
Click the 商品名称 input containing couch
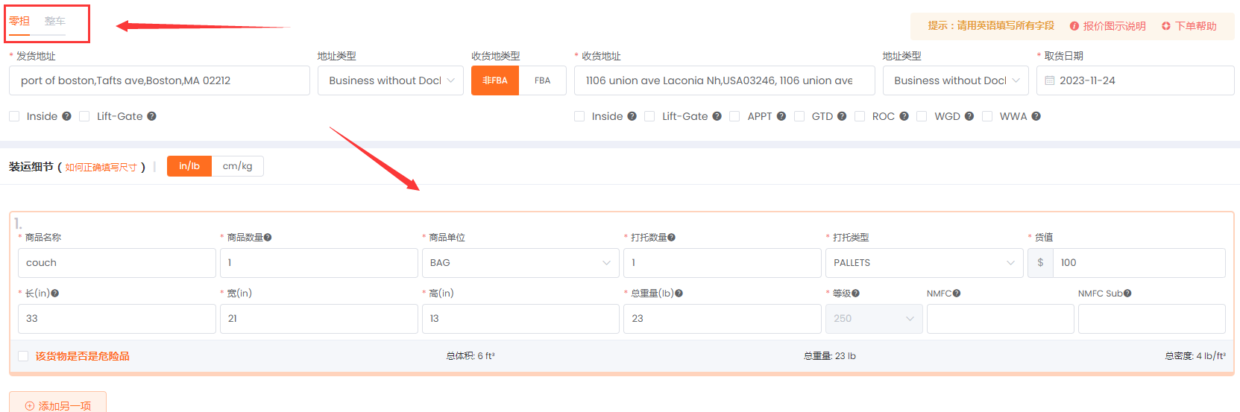116,263
